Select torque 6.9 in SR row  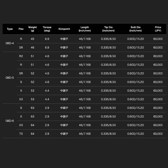47,48
